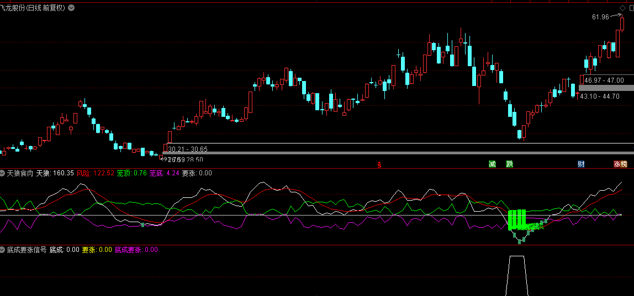
Task: Click the white trapezoid signal in 底成要涨信号 panel
Action: [x=517, y=276]
